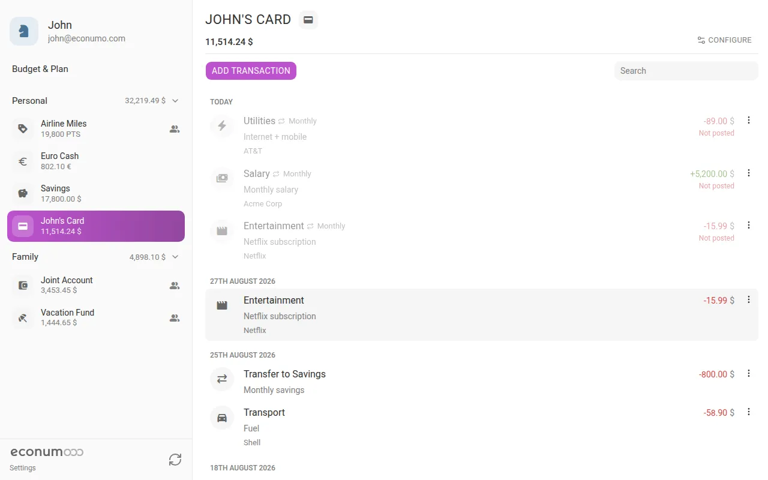Click the -58.90 $ transport amount
Viewport: 768px width, 480px height.
pos(719,413)
